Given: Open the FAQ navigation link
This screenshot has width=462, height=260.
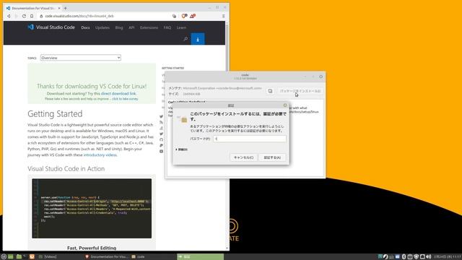Looking at the screenshot, I should click(167, 27).
